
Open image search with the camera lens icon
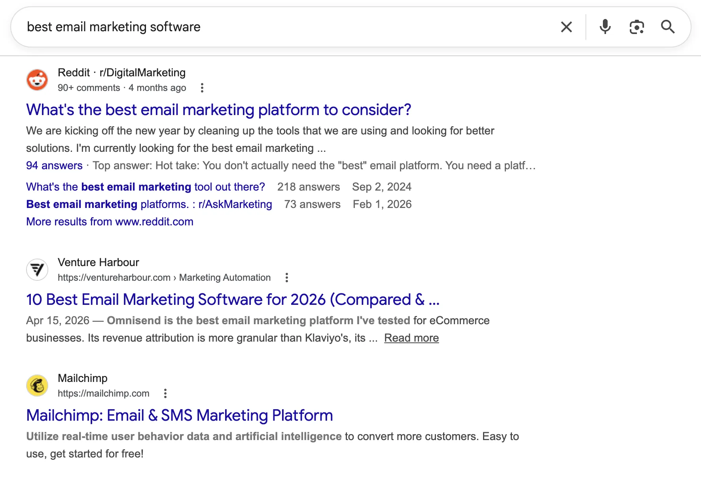pyautogui.click(x=637, y=27)
